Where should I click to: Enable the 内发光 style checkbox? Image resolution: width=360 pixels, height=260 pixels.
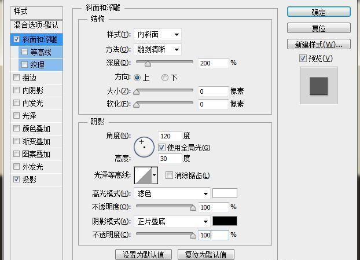click(16, 103)
